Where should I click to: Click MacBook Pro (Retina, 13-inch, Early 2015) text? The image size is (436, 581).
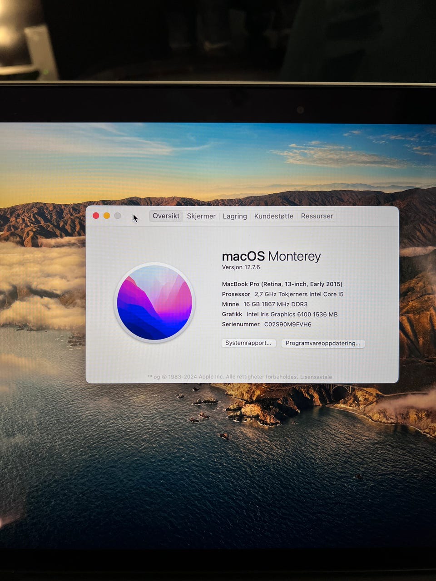coord(282,284)
